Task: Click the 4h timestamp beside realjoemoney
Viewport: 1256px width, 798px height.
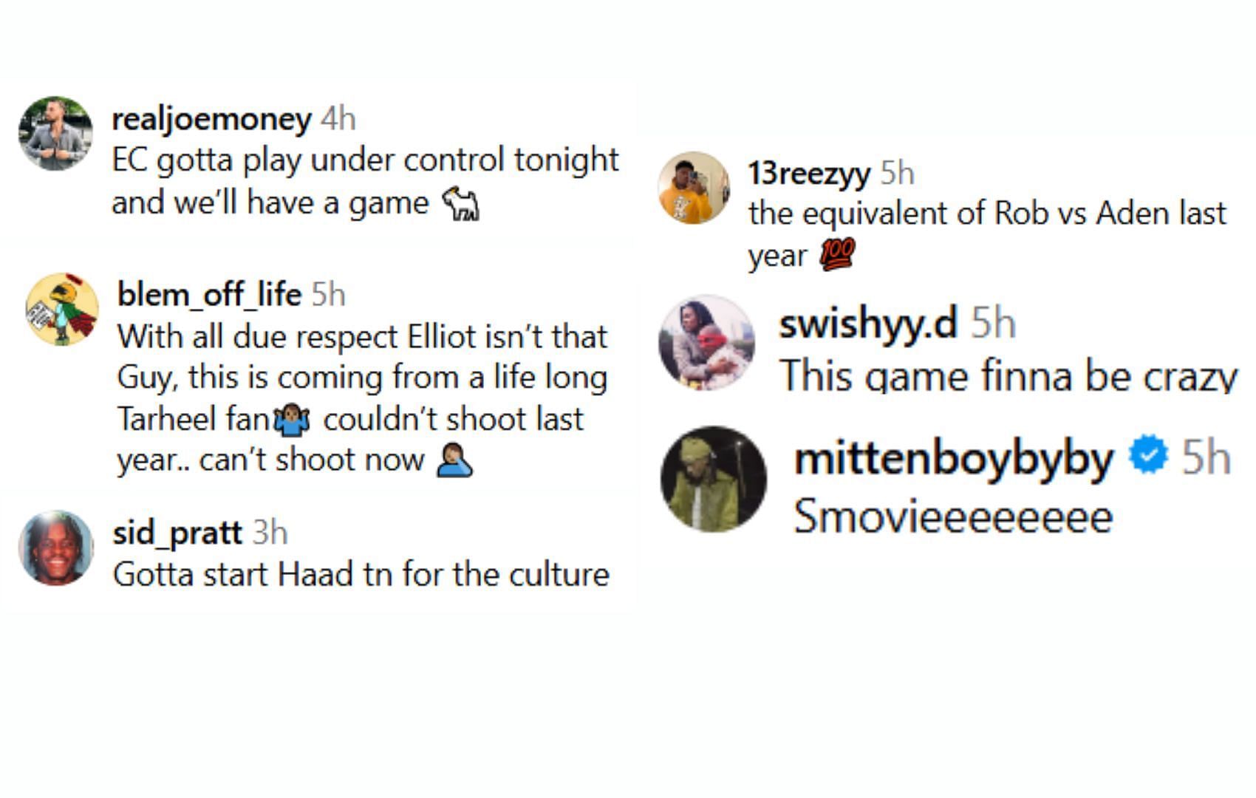Action: tap(338, 118)
